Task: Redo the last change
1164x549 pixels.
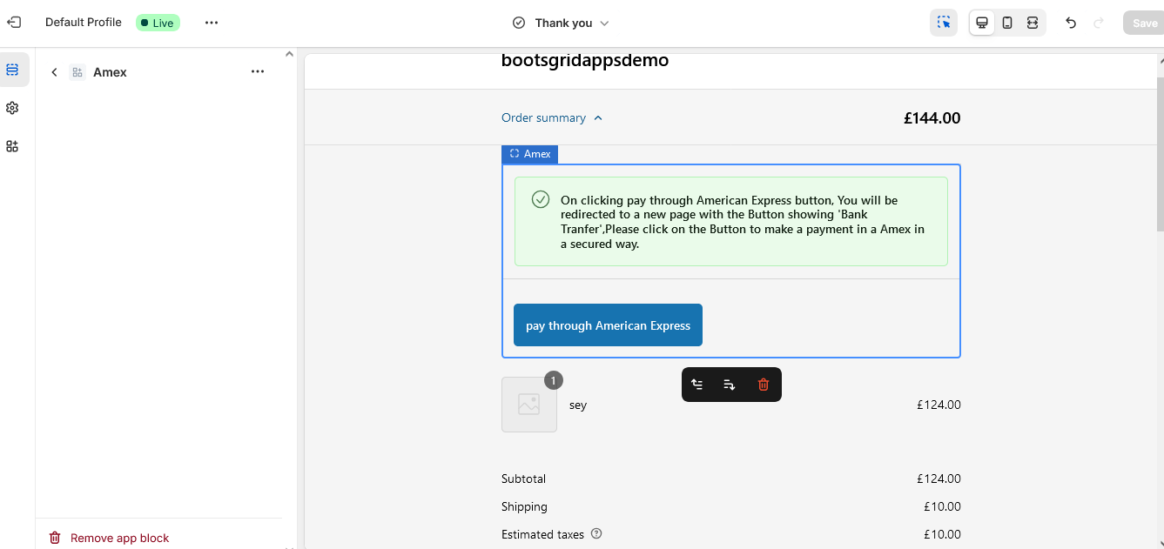Action: [x=1099, y=23]
